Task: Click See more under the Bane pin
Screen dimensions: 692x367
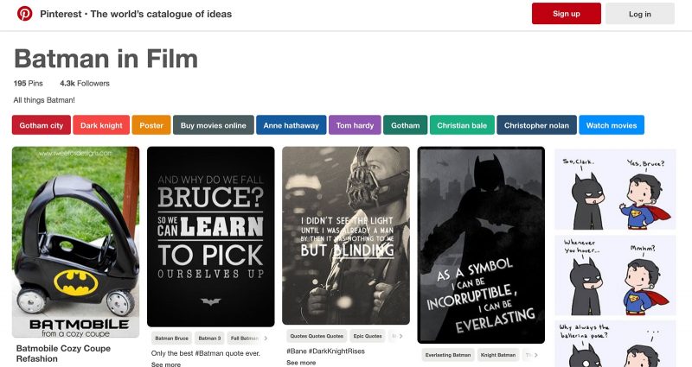Action: point(301,364)
